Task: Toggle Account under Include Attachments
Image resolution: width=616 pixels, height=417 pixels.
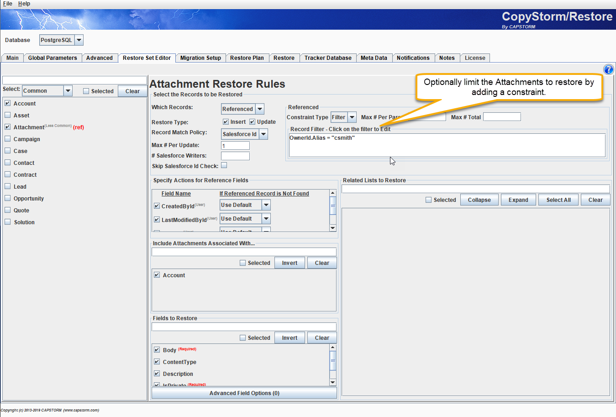Action: pos(157,275)
